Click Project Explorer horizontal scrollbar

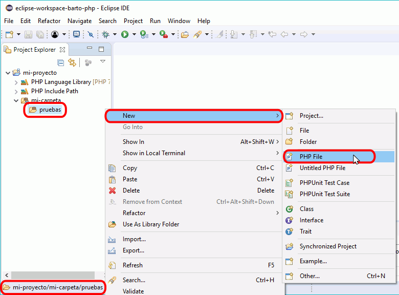click(x=53, y=275)
